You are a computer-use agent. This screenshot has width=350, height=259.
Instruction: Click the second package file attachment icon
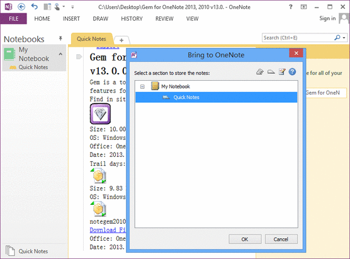click(99, 209)
